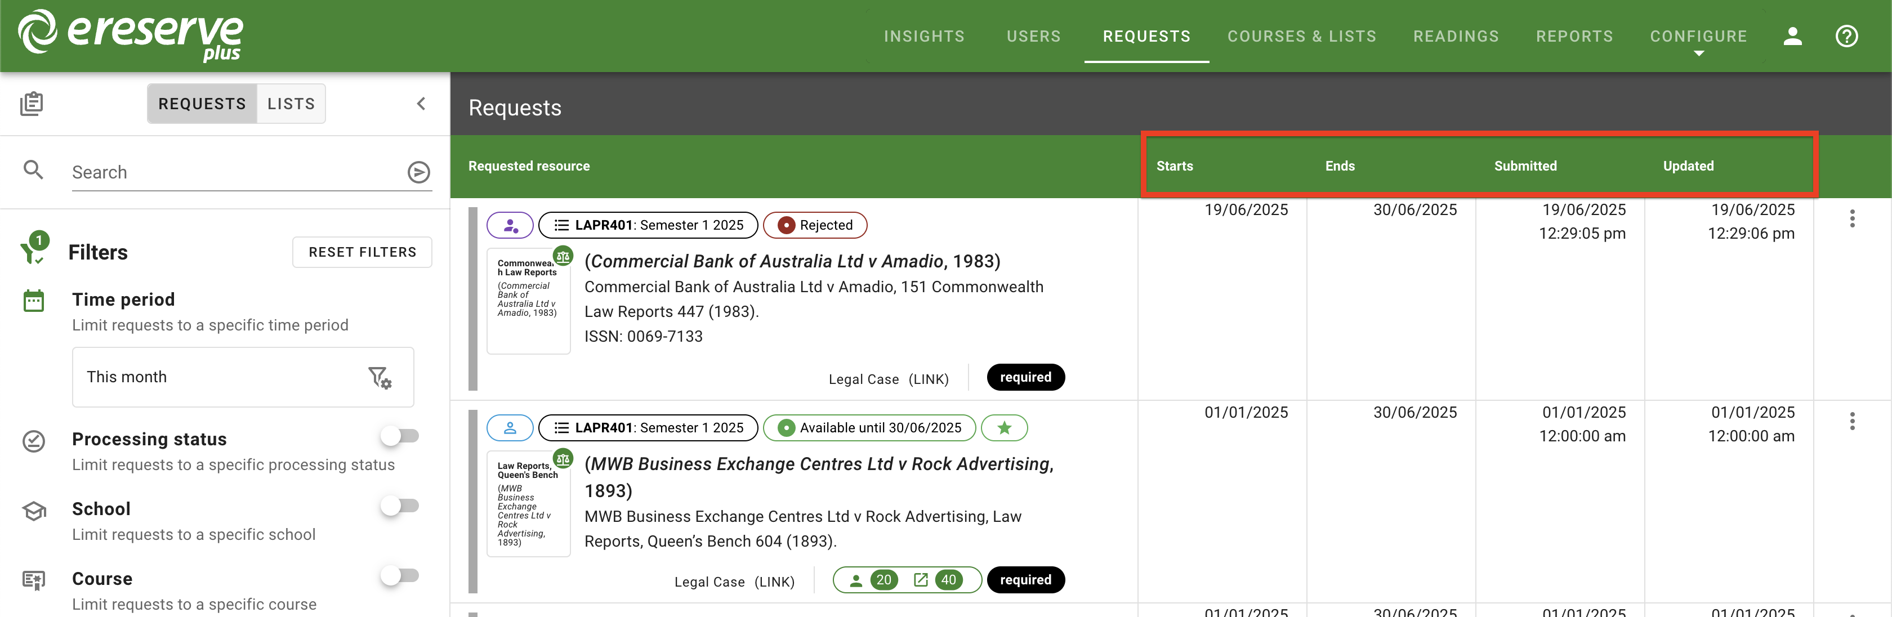1892x617 pixels.
Task: Switch to the Lists tab
Action: (291, 104)
